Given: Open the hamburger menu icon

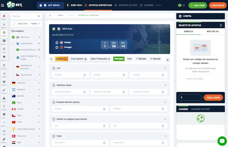Looking at the screenshot, I should pyautogui.click(x=2, y=5).
